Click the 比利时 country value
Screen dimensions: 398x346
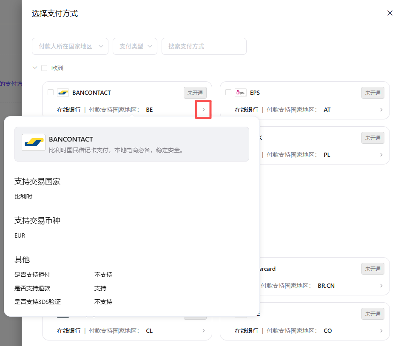pyautogui.click(x=23, y=196)
